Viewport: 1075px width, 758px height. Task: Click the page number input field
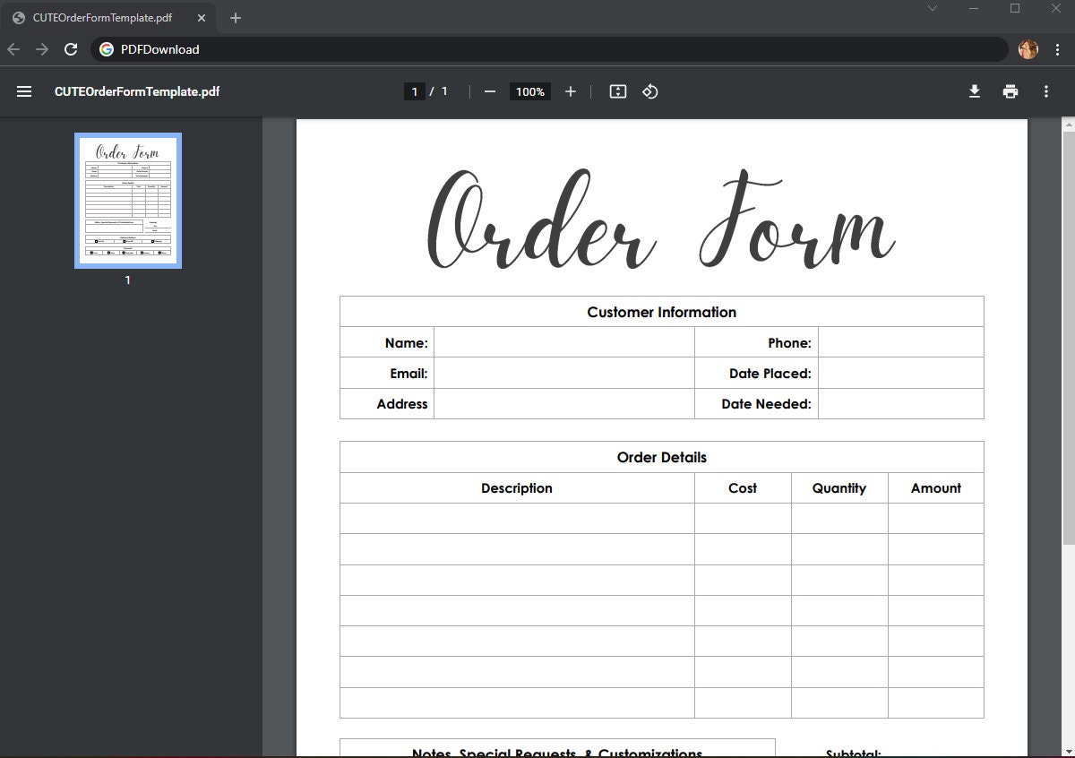click(414, 90)
